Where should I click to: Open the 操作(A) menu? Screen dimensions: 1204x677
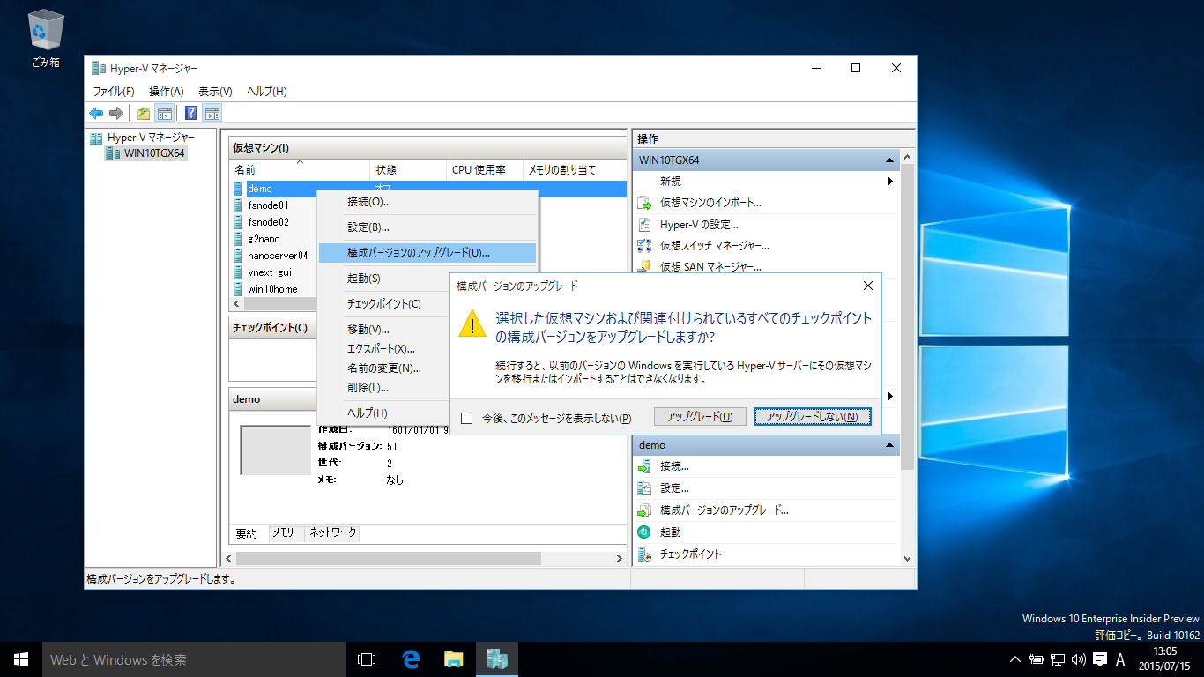[167, 92]
